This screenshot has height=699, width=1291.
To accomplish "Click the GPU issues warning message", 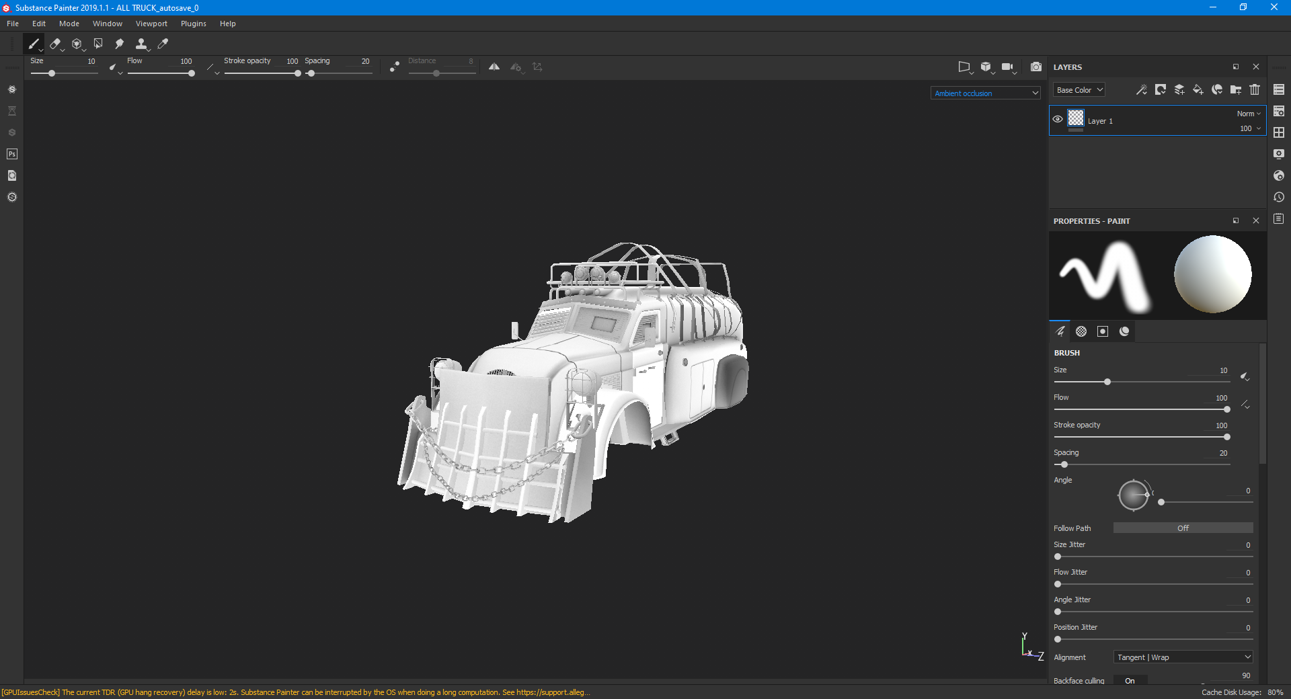I will tap(296, 692).
